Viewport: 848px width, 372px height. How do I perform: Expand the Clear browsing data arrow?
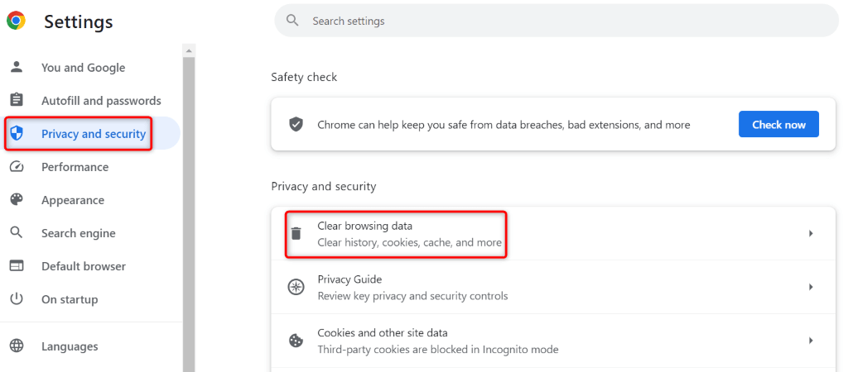(811, 234)
